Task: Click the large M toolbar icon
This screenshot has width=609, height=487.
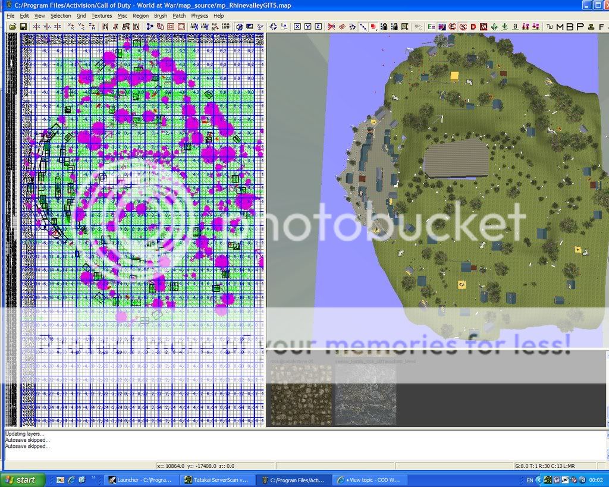Action: point(559,27)
